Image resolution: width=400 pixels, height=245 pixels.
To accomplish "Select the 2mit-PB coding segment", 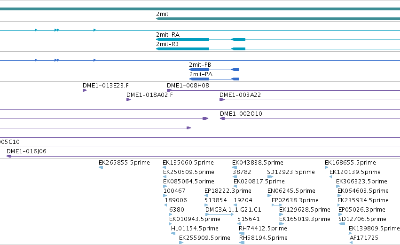I will [199, 70].
